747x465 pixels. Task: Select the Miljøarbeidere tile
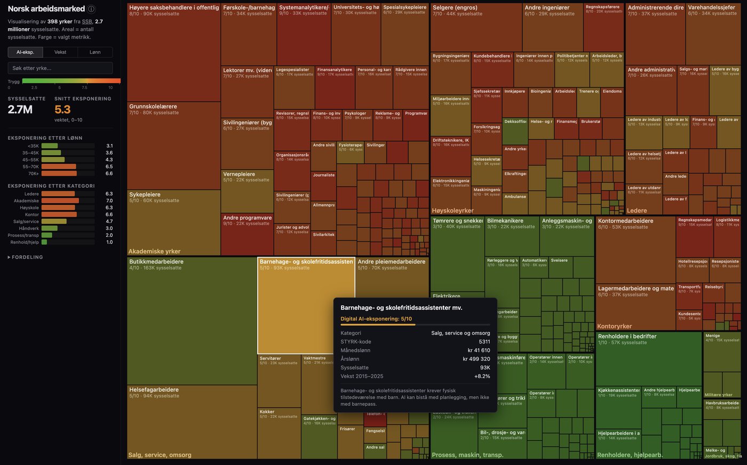coord(451,116)
